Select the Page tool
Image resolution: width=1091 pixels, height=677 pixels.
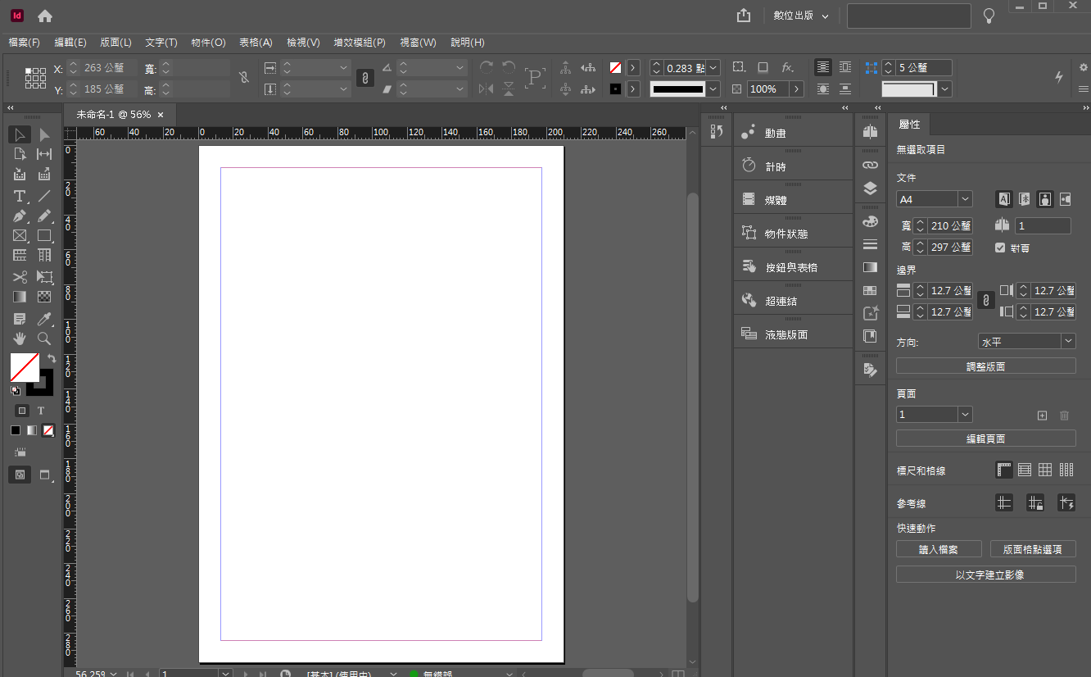[20, 154]
